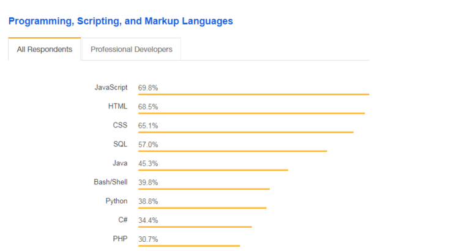
Task: Click the Programming, Scripting, and Markup Languages heading
Action: pyautogui.click(x=121, y=21)
